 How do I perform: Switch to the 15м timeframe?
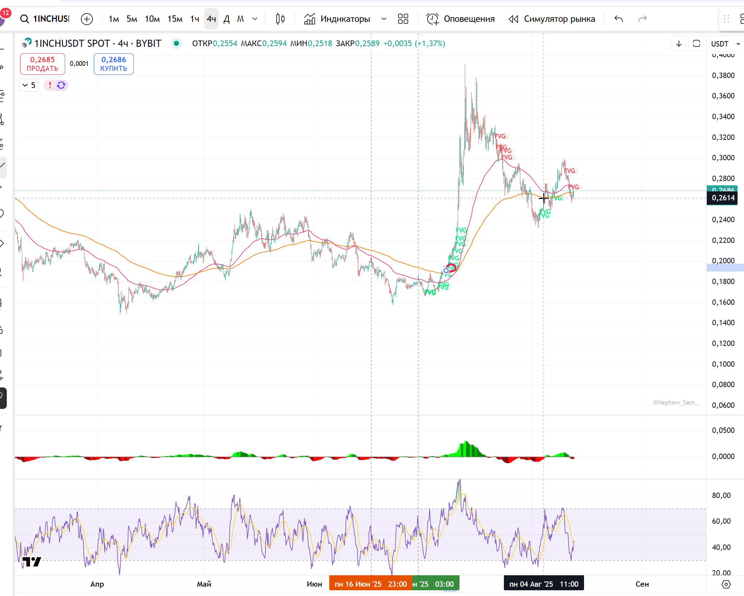[175, 19]
